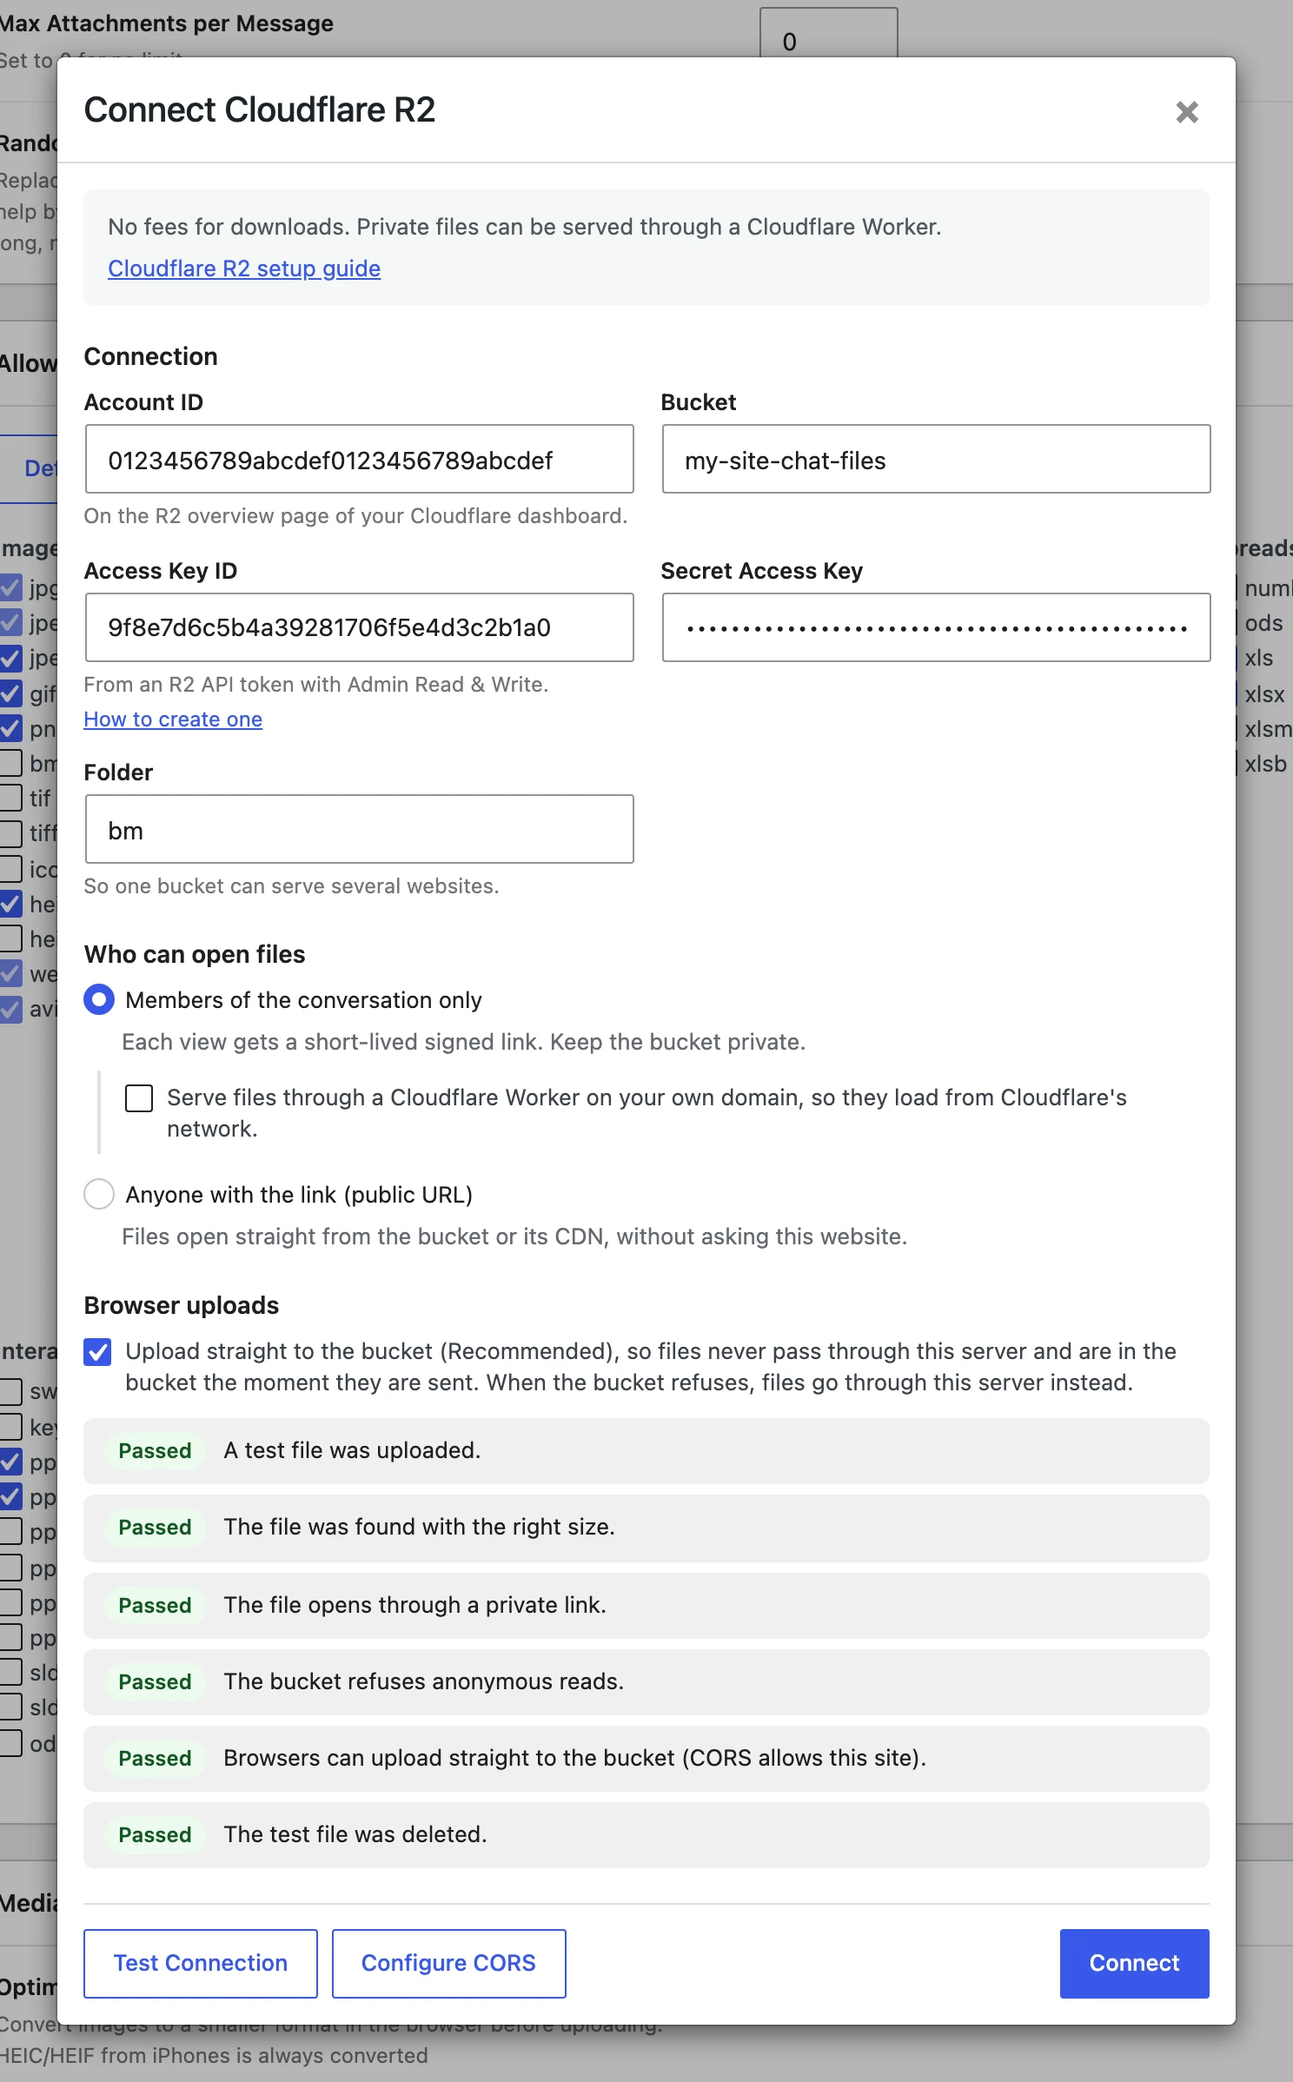Select 'Members of the conversation only' radio
The height and width of the screenshot is (2082, 1293).
point(99,999)
